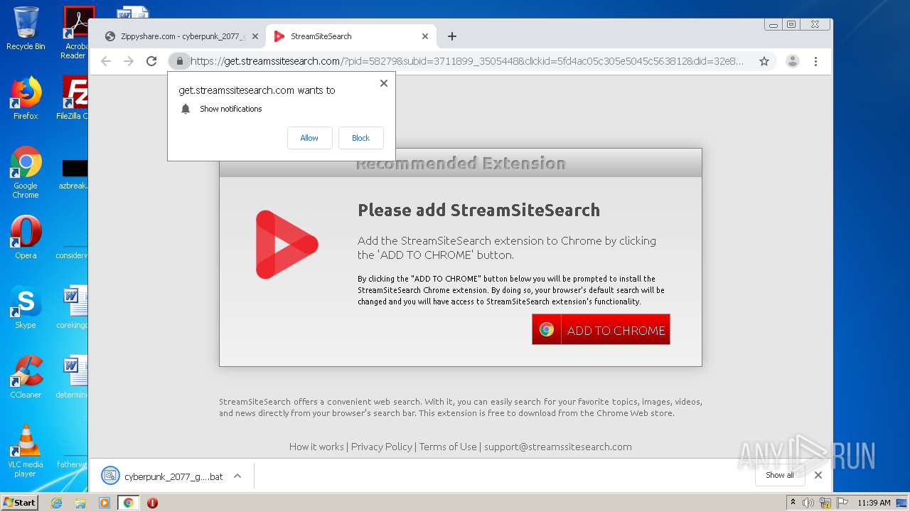Go back using the browser back arrow
This screenshot has width=910, height=512.
click(106, 61)
